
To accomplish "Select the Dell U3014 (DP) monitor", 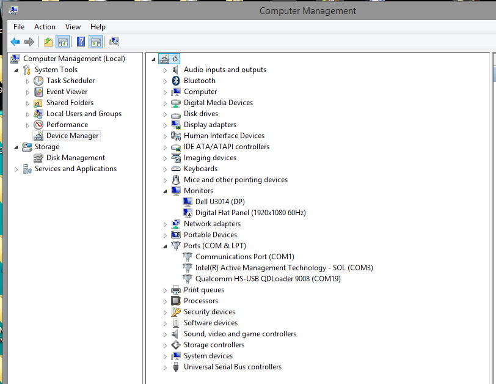I will click(220, 202).
